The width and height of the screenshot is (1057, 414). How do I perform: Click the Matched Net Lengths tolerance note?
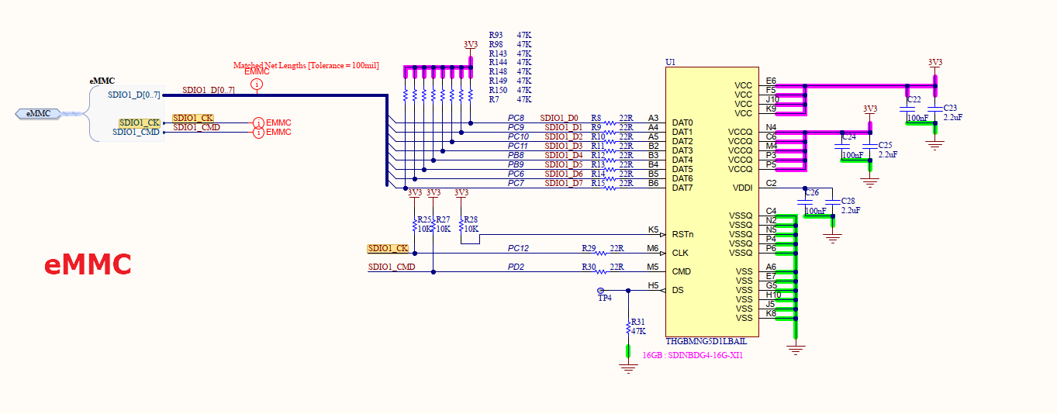(x=306, y=65)
